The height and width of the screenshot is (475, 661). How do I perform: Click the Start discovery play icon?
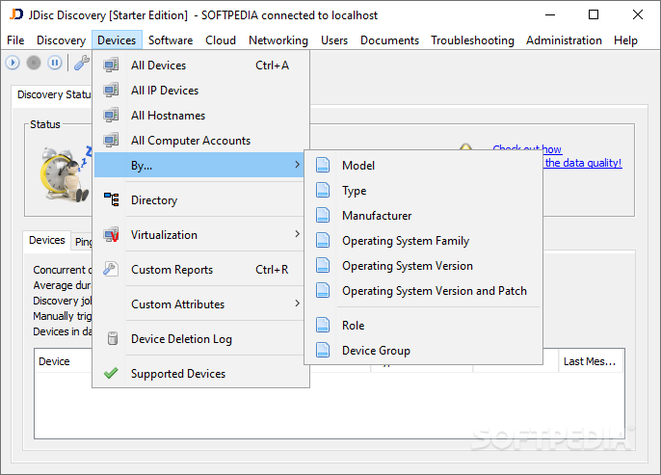tap(13, 63)
